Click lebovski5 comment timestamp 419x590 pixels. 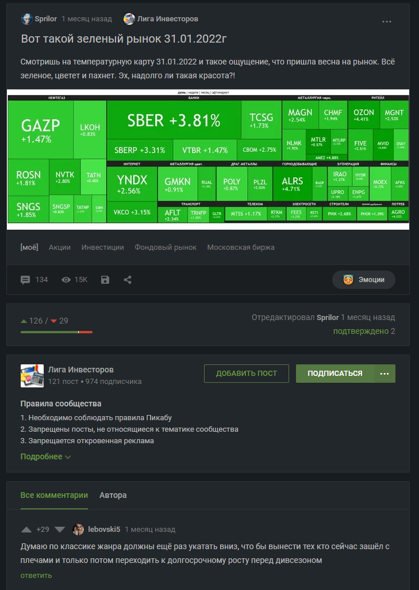tap(150, 530)
